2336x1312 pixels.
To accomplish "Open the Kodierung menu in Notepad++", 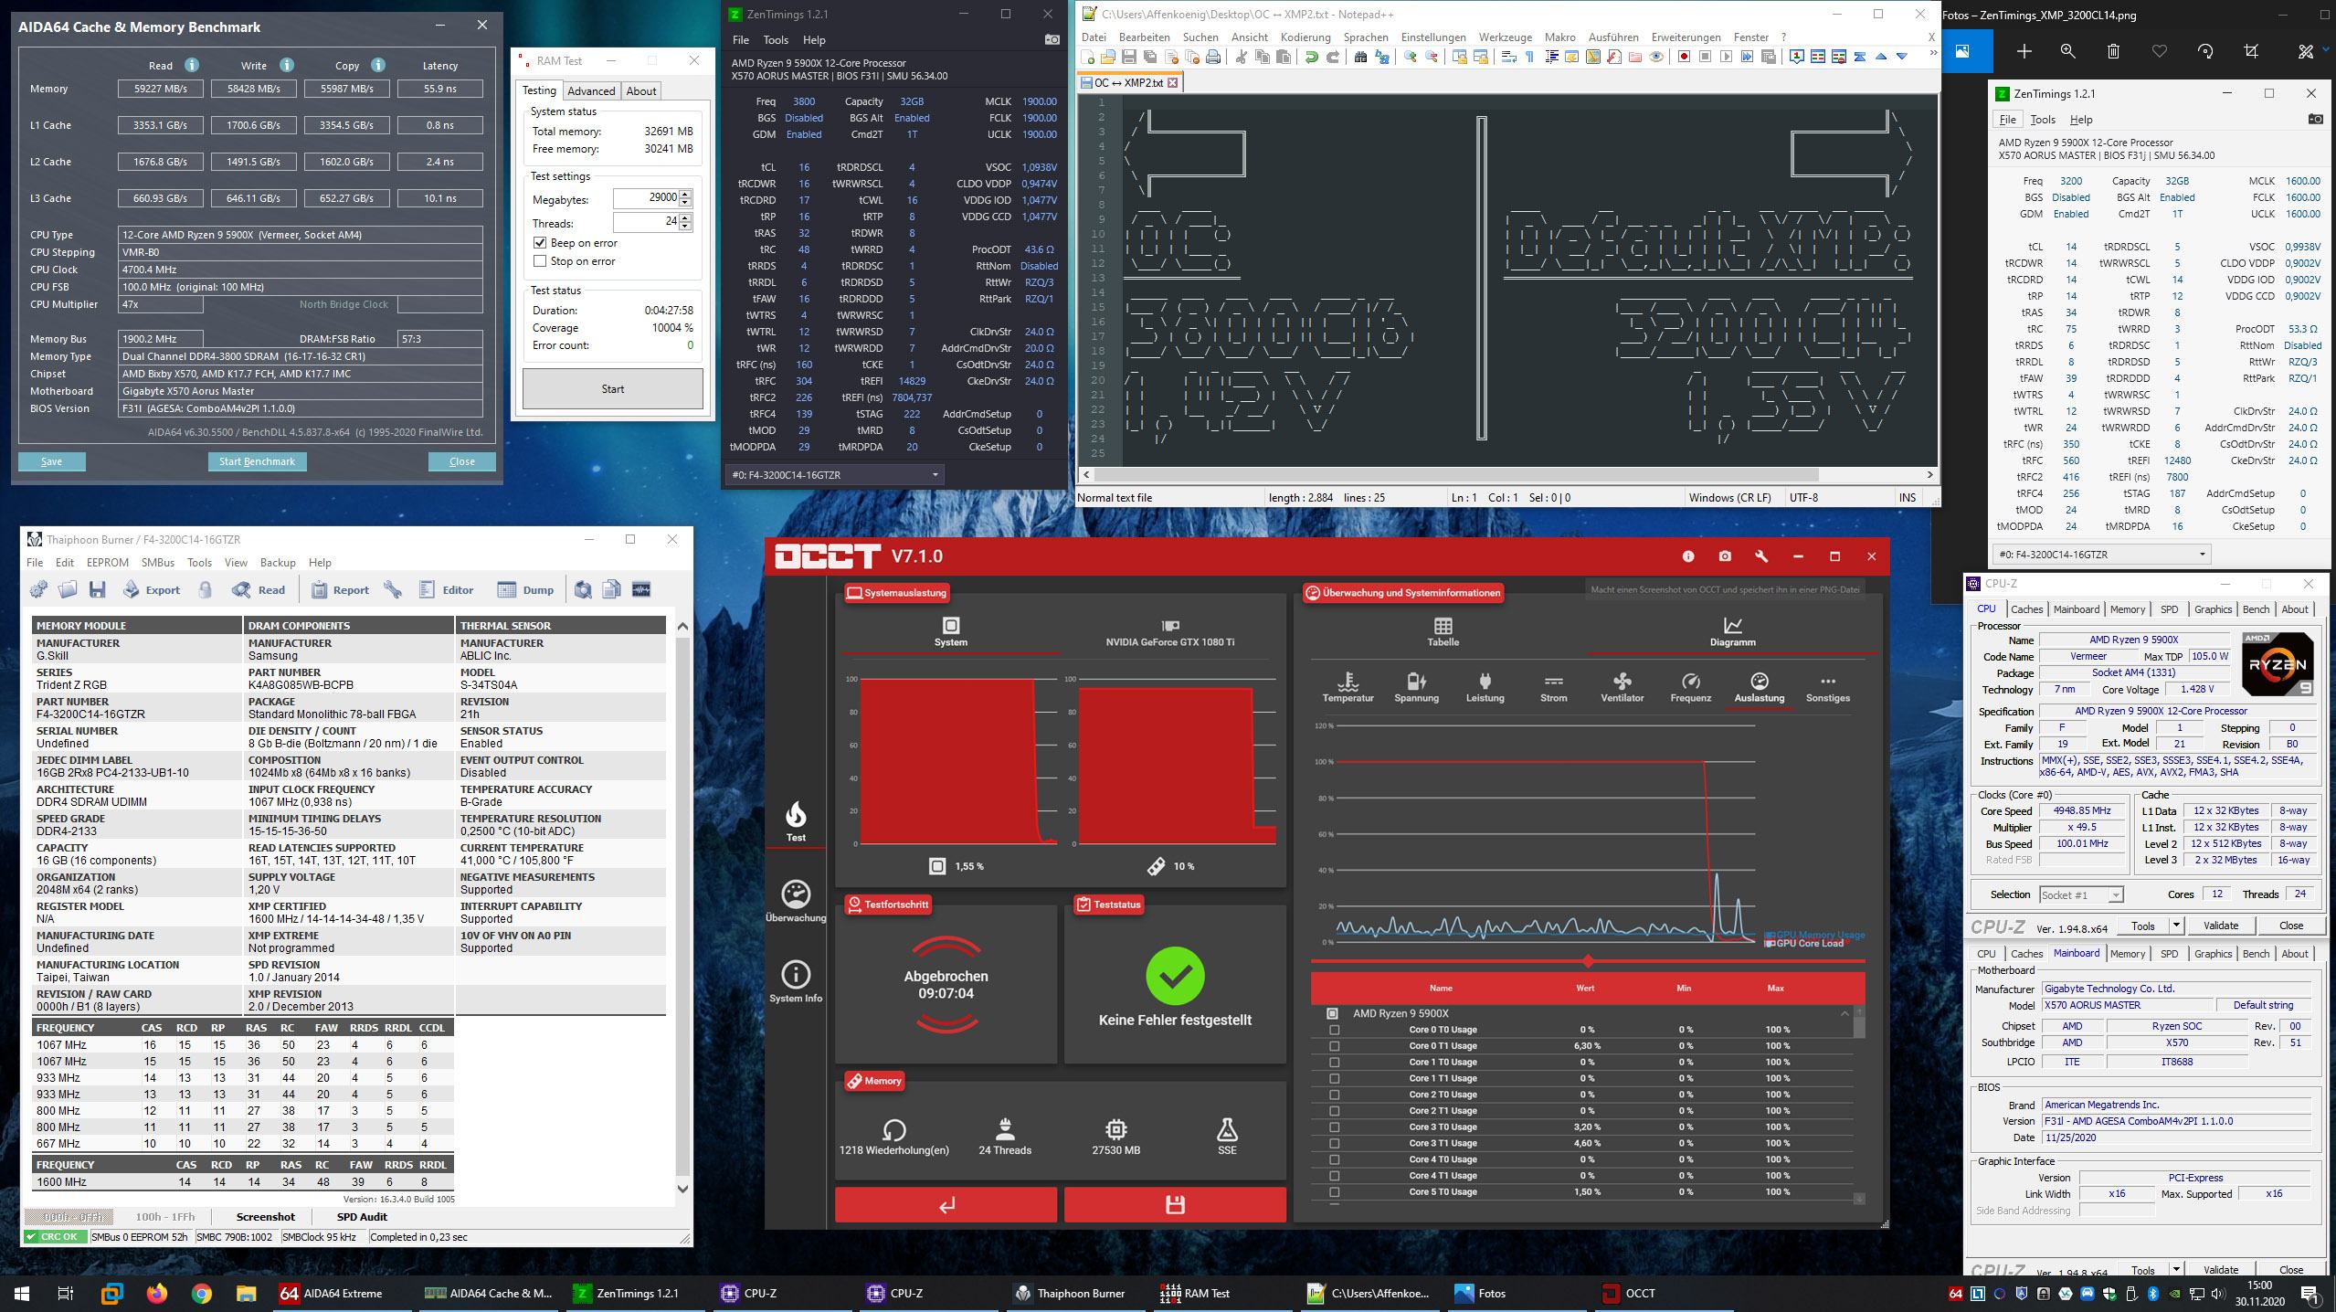I will click(x=1305, y=37).
